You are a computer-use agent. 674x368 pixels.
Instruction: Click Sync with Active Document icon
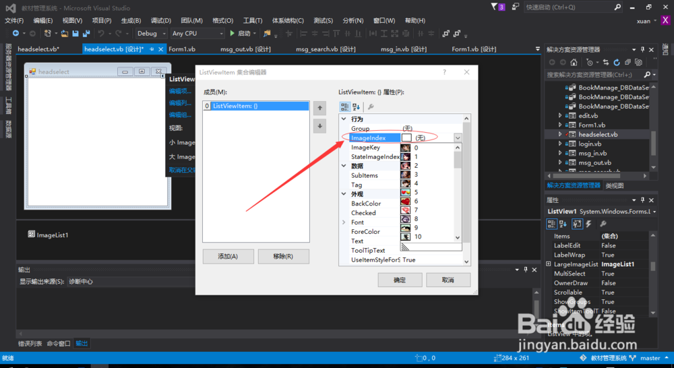click(x=606, y=62)
